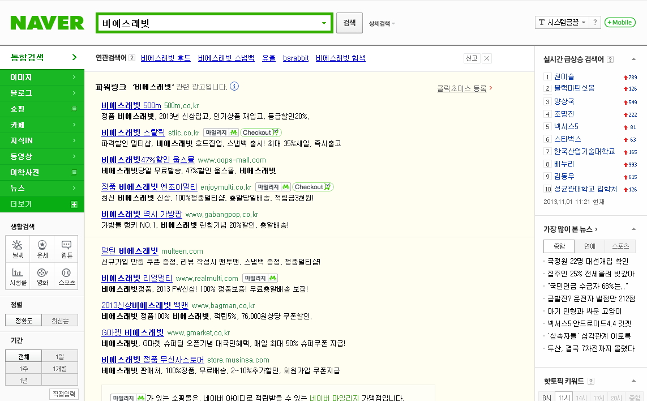Click the question mark button near 시스템글꼴
The width and height of the screenshot is (647, 401).
pyautogui.click(x=594, y=22)
